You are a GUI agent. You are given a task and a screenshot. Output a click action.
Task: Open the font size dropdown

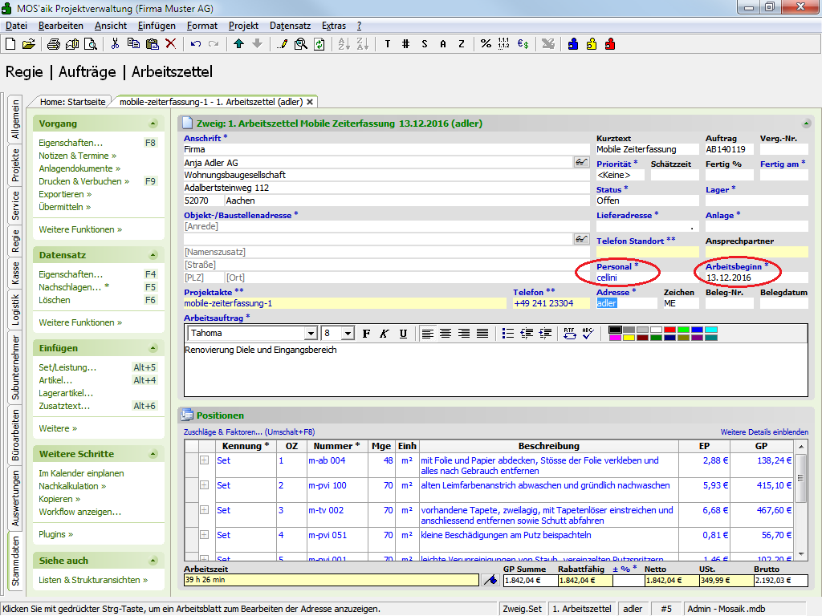(x=348, y=333)
